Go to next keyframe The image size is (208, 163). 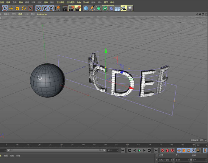pyautogui.click(x=149, y=150)
